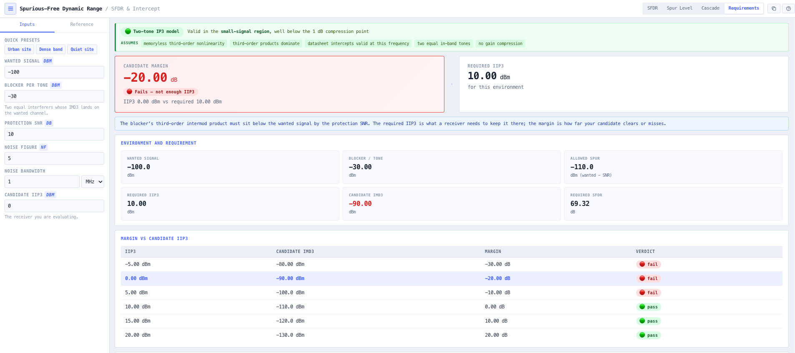This screenshot has height=353, width=795.
Task: Apply the Quiet site preset
Action: click(82, 50)
